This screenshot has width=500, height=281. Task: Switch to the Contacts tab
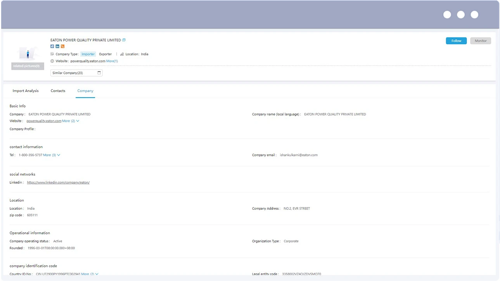pyautogui.click(x=58, y=91)
